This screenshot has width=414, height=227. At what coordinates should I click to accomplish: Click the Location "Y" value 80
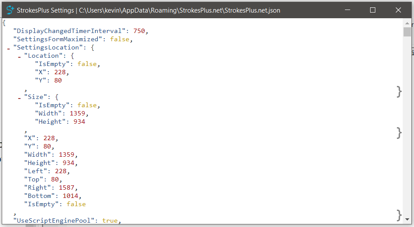click(58, 80)
